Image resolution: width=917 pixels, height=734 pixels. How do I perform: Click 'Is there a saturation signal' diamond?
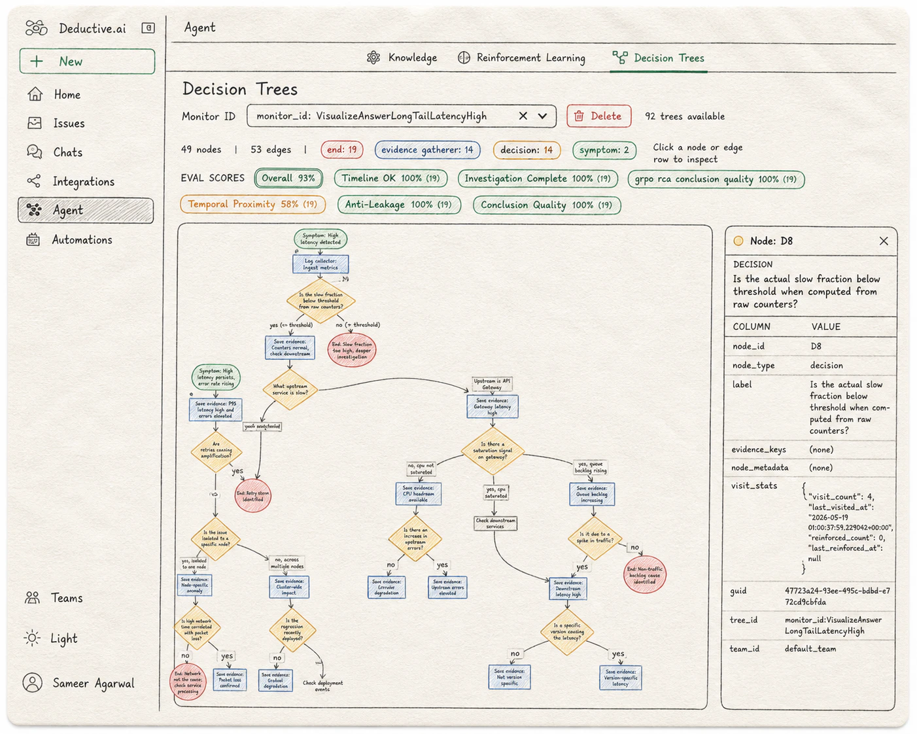493,451
